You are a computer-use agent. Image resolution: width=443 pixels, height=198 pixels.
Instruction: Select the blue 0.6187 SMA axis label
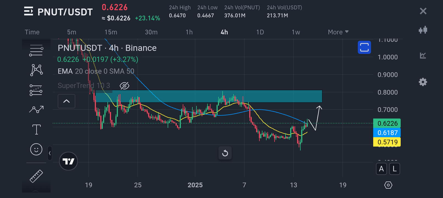point(387,133)
